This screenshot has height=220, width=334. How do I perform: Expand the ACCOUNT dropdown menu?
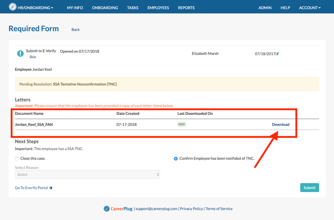[x=310, y=8]
